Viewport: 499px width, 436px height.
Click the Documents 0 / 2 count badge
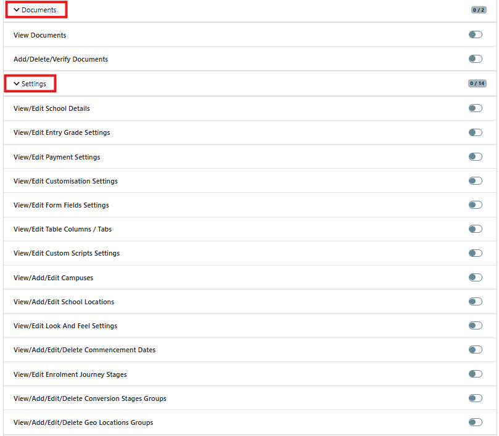point(479,10)
